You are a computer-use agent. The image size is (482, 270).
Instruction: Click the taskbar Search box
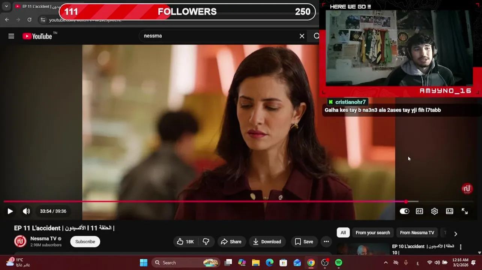pyautogui.click(x=186, y=262)
